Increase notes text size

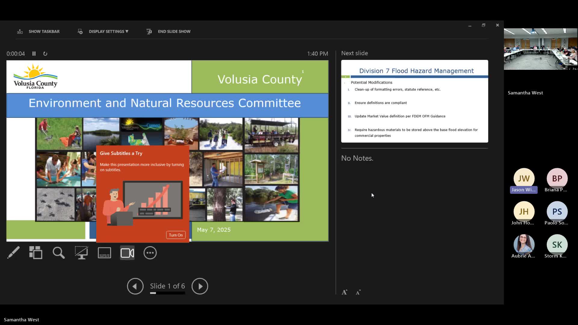(x=344, y=292)
